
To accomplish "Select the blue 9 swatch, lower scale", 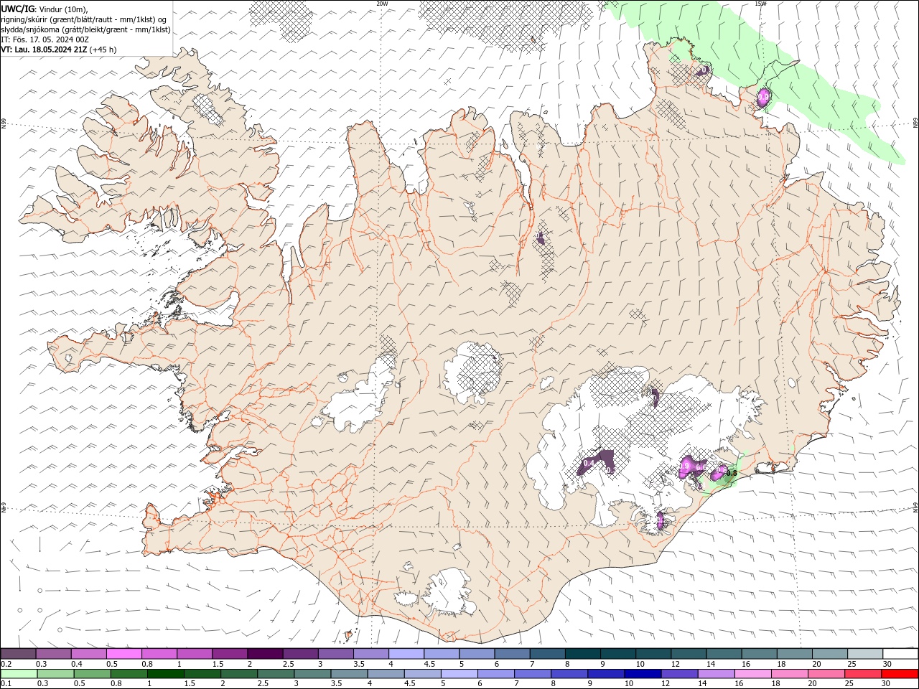I will pyautogui.click(x=606, y=674).
